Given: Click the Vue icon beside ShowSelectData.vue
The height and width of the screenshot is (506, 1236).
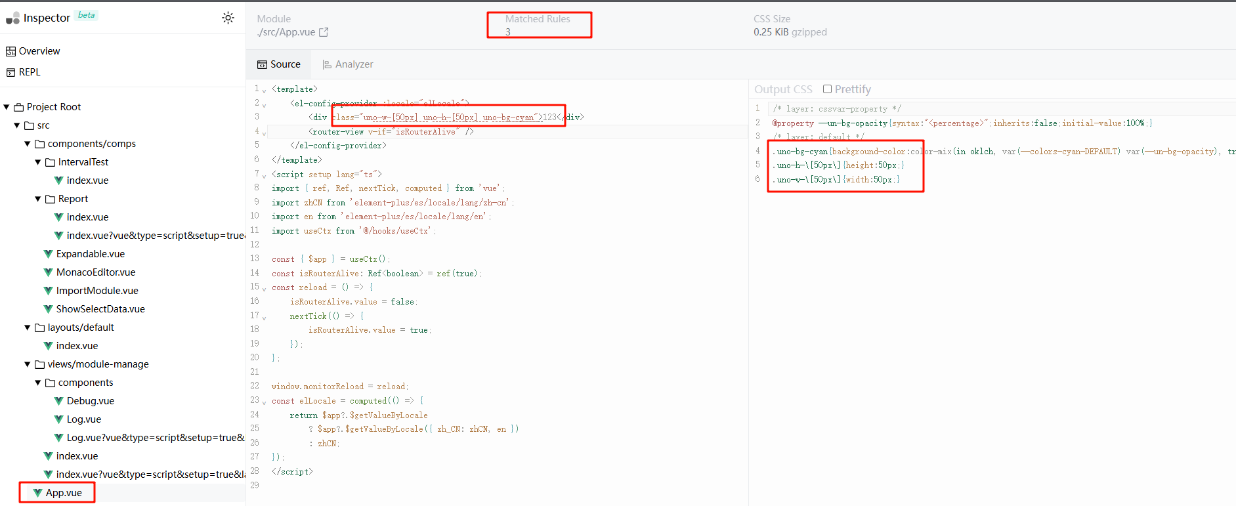Looking at the screenshot, I should click(x=48, y=309).
